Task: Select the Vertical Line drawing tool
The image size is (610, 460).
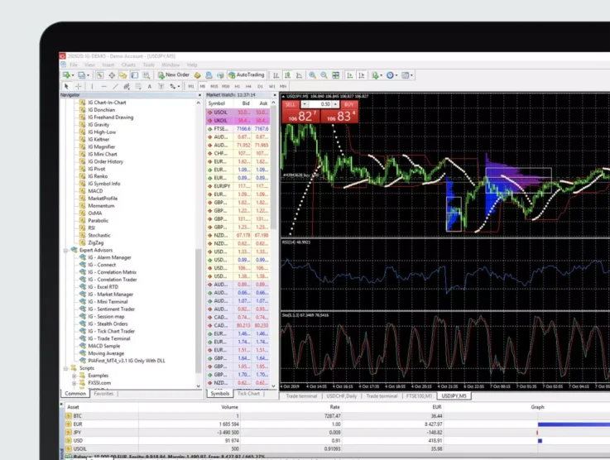Action: pyautogui.click(x=92, y=86)
